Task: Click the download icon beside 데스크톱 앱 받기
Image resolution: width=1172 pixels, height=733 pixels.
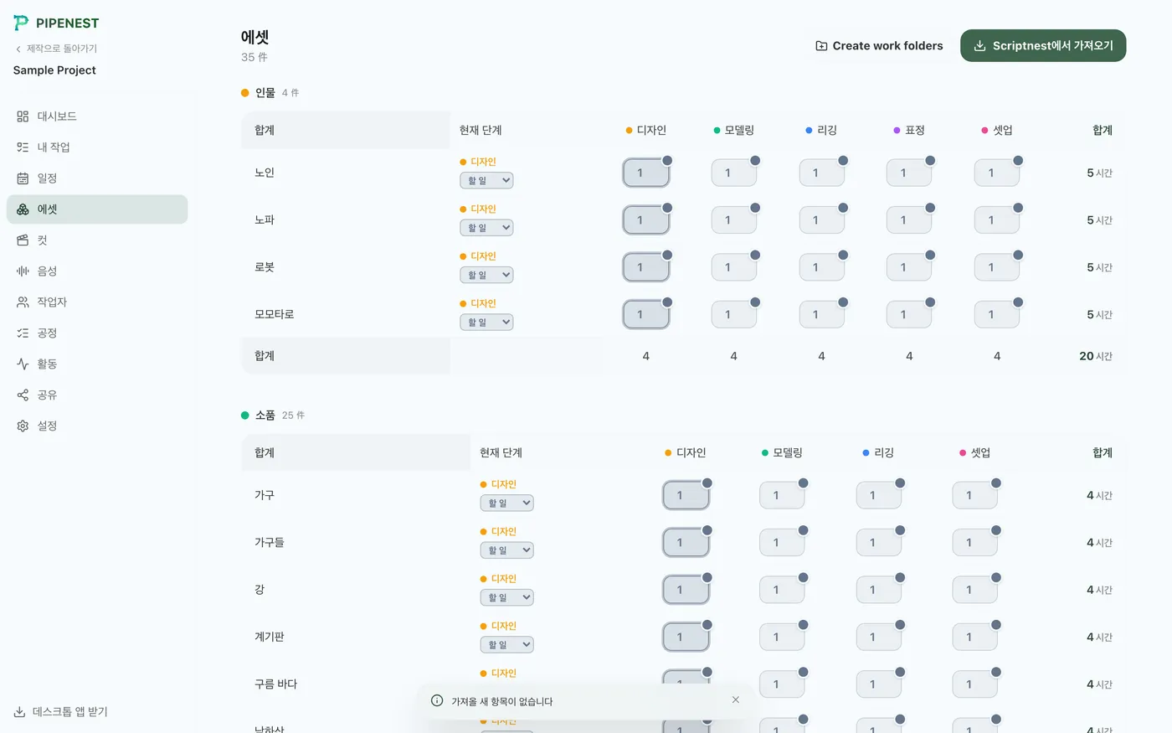Action: pos(19,712)
